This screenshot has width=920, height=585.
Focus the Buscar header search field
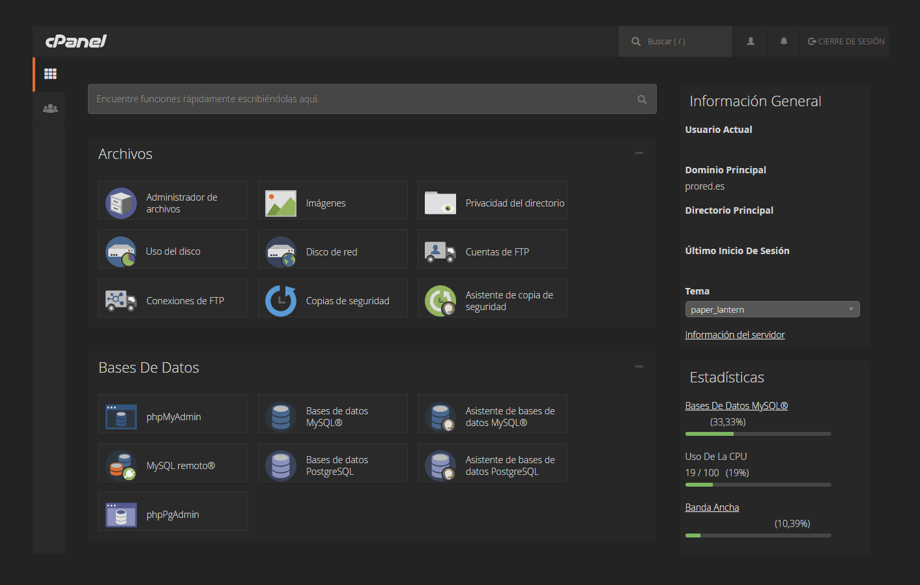pyautogui.click(x=675, y=42)
